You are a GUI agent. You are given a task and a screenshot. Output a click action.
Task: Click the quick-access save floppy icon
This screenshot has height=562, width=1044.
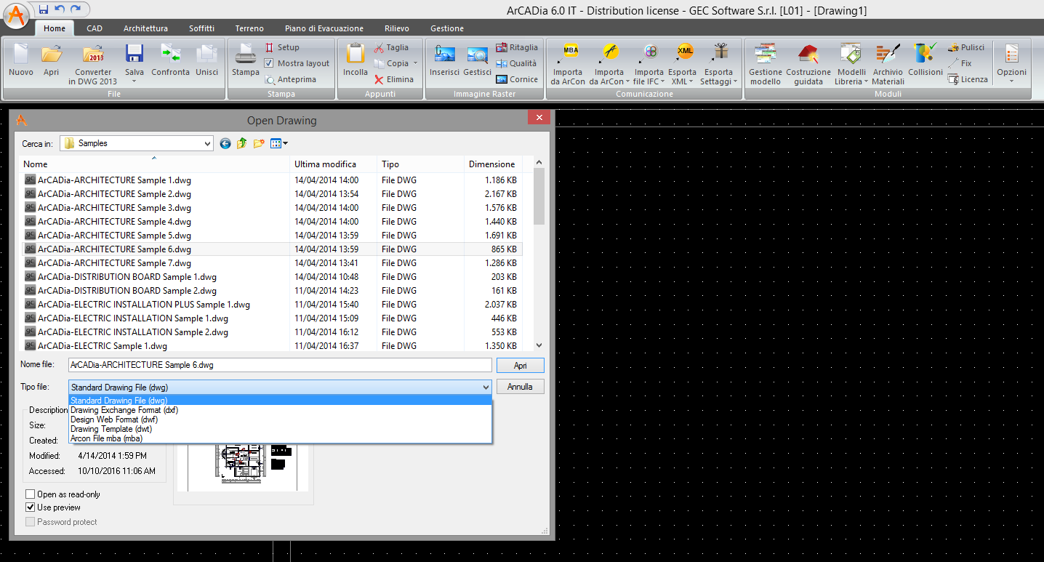pos(44,9)
